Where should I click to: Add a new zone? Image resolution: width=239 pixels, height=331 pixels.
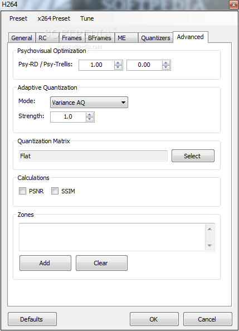(45, 263)
